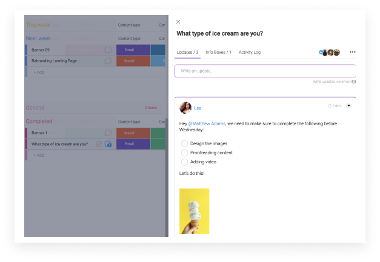Open conversation bubble on Banner 1 row
Screen dimensions: 380x262
pos(108,133)
